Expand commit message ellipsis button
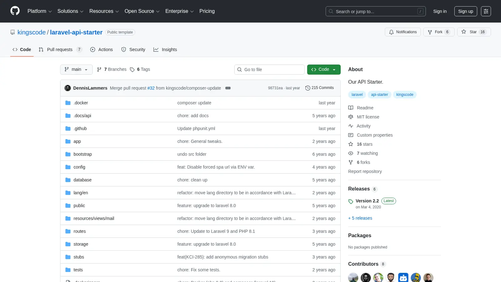 pos(228,88)
